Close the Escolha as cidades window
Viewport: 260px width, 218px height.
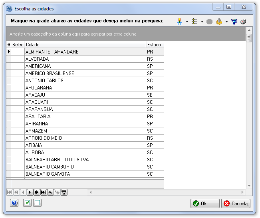point(244,7)
